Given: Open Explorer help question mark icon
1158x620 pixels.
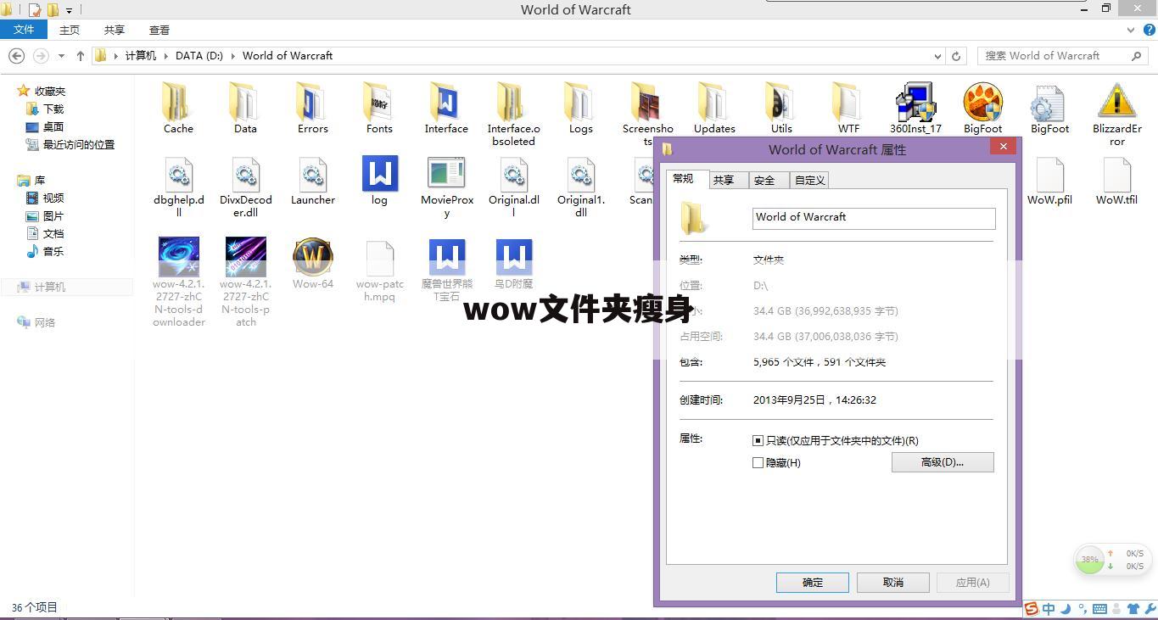Looking at the screenshot, I should click(x=1149, y=30).
